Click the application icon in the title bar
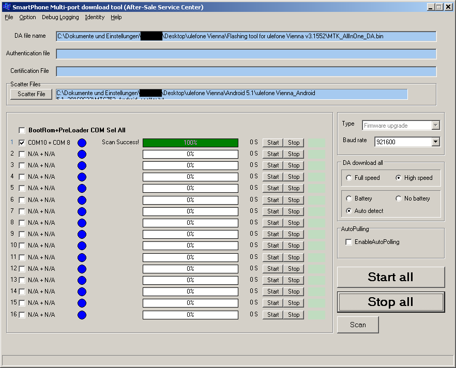The image size is (456, 368). click(6, 7)
